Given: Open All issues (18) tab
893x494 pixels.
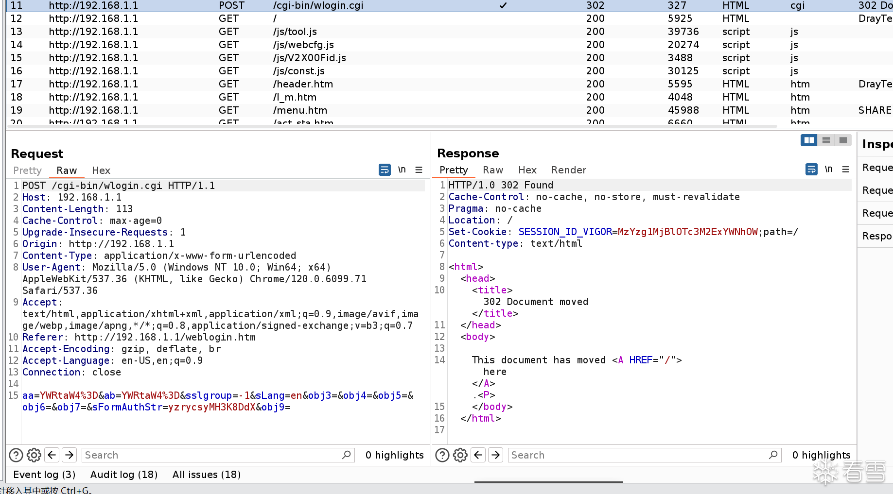Looking at the screenshot, I should click(x=207, y=475).
